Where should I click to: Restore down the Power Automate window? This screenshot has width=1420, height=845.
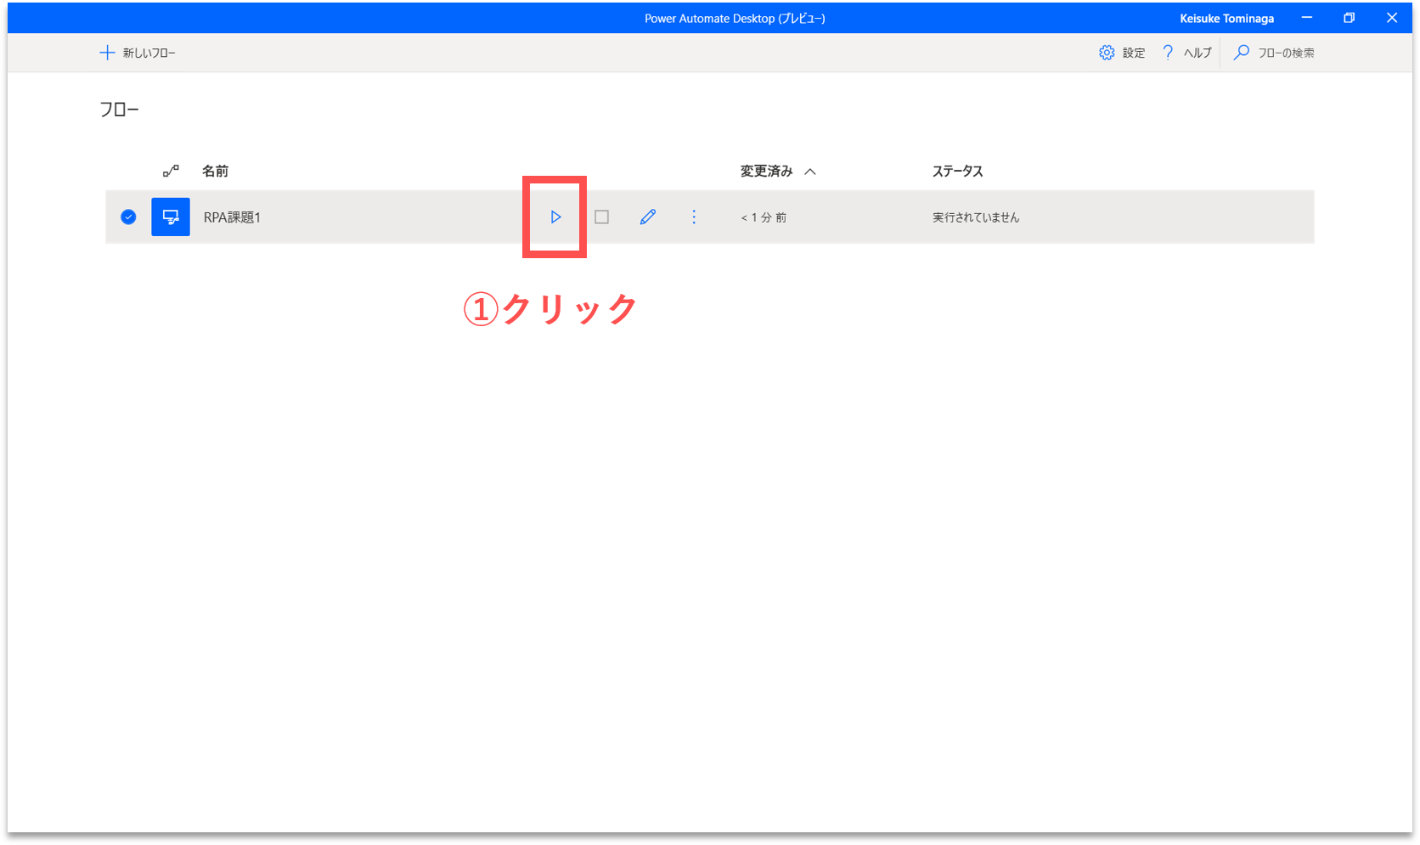pos(1349,18)
